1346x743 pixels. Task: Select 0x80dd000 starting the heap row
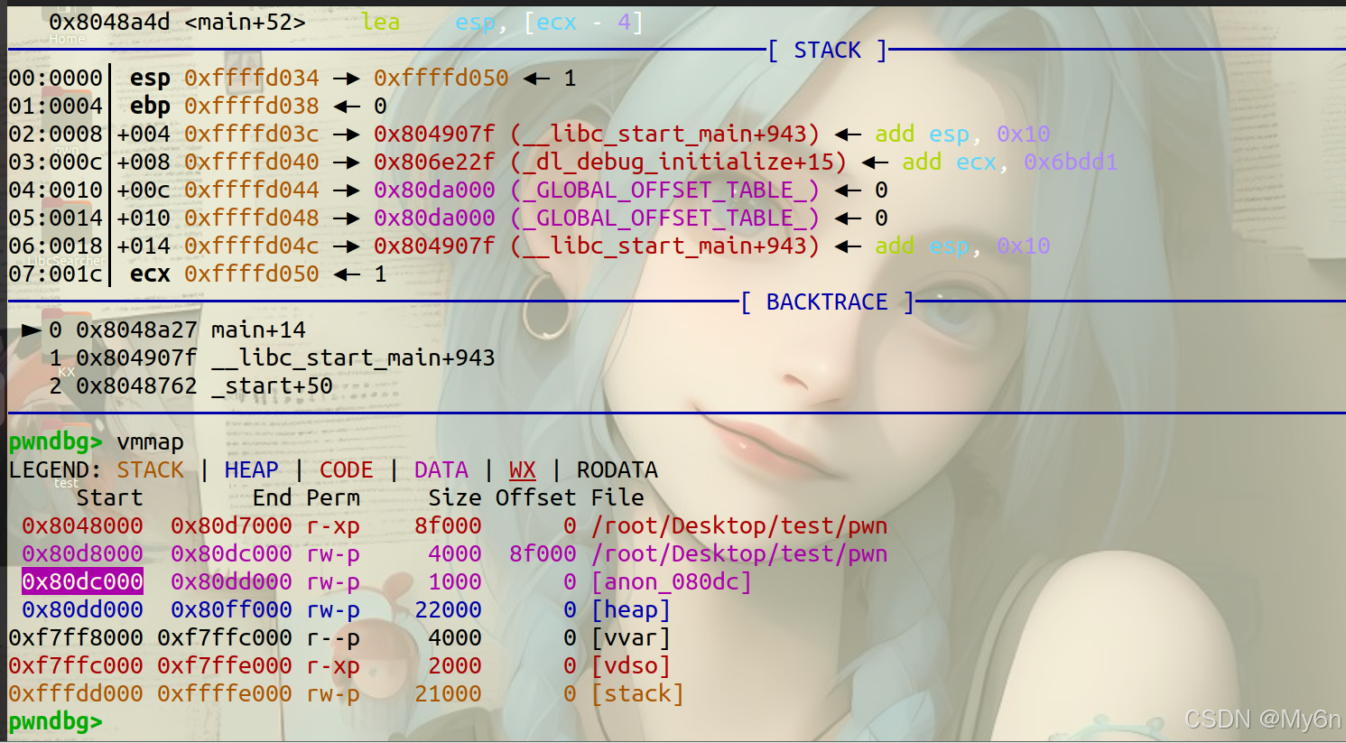(82, 610)
